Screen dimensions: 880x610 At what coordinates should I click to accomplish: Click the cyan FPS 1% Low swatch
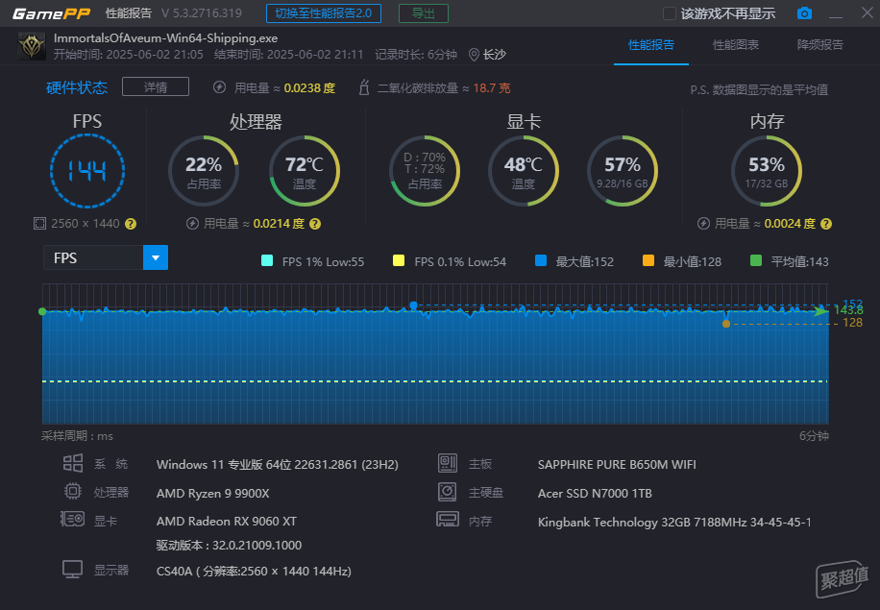tap(267, 260)
